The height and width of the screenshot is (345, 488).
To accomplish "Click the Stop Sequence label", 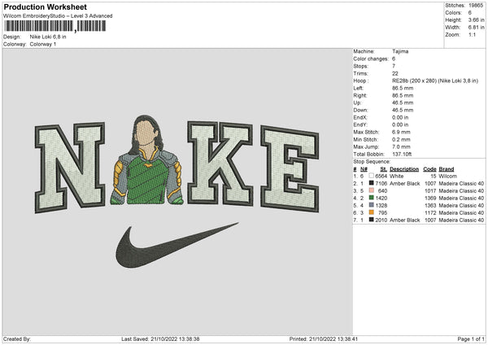I will click(371, 162).
